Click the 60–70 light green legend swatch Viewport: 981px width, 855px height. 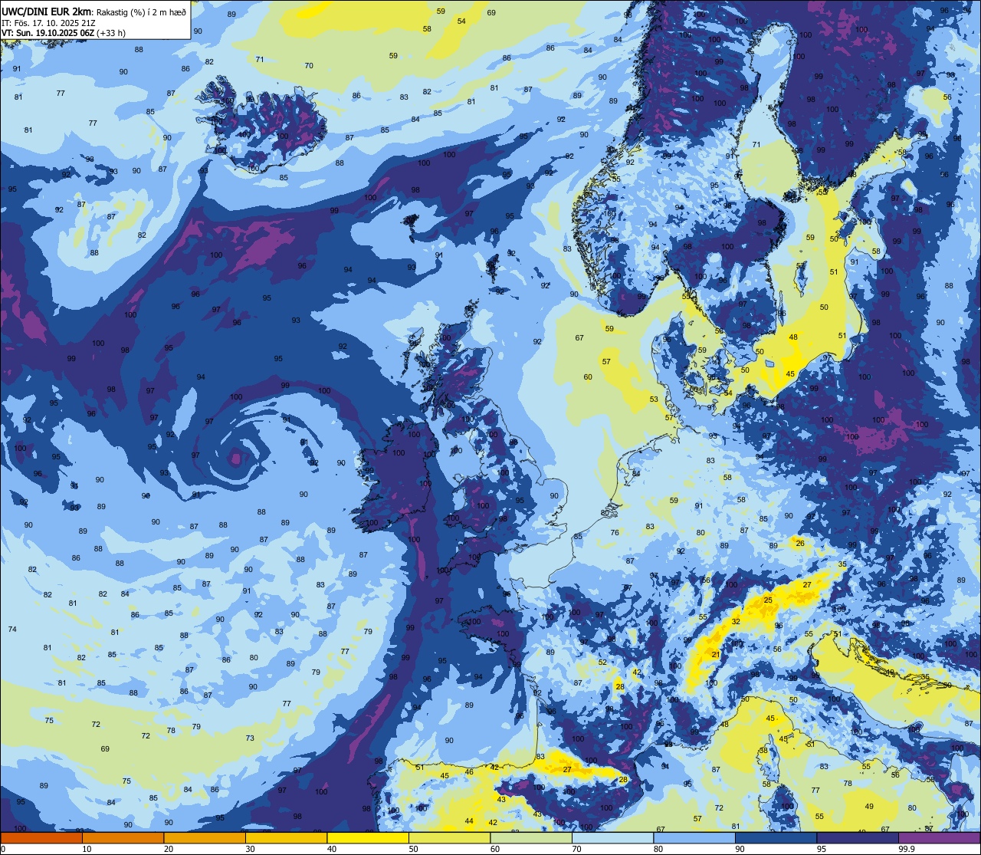[x=531, y=837]
